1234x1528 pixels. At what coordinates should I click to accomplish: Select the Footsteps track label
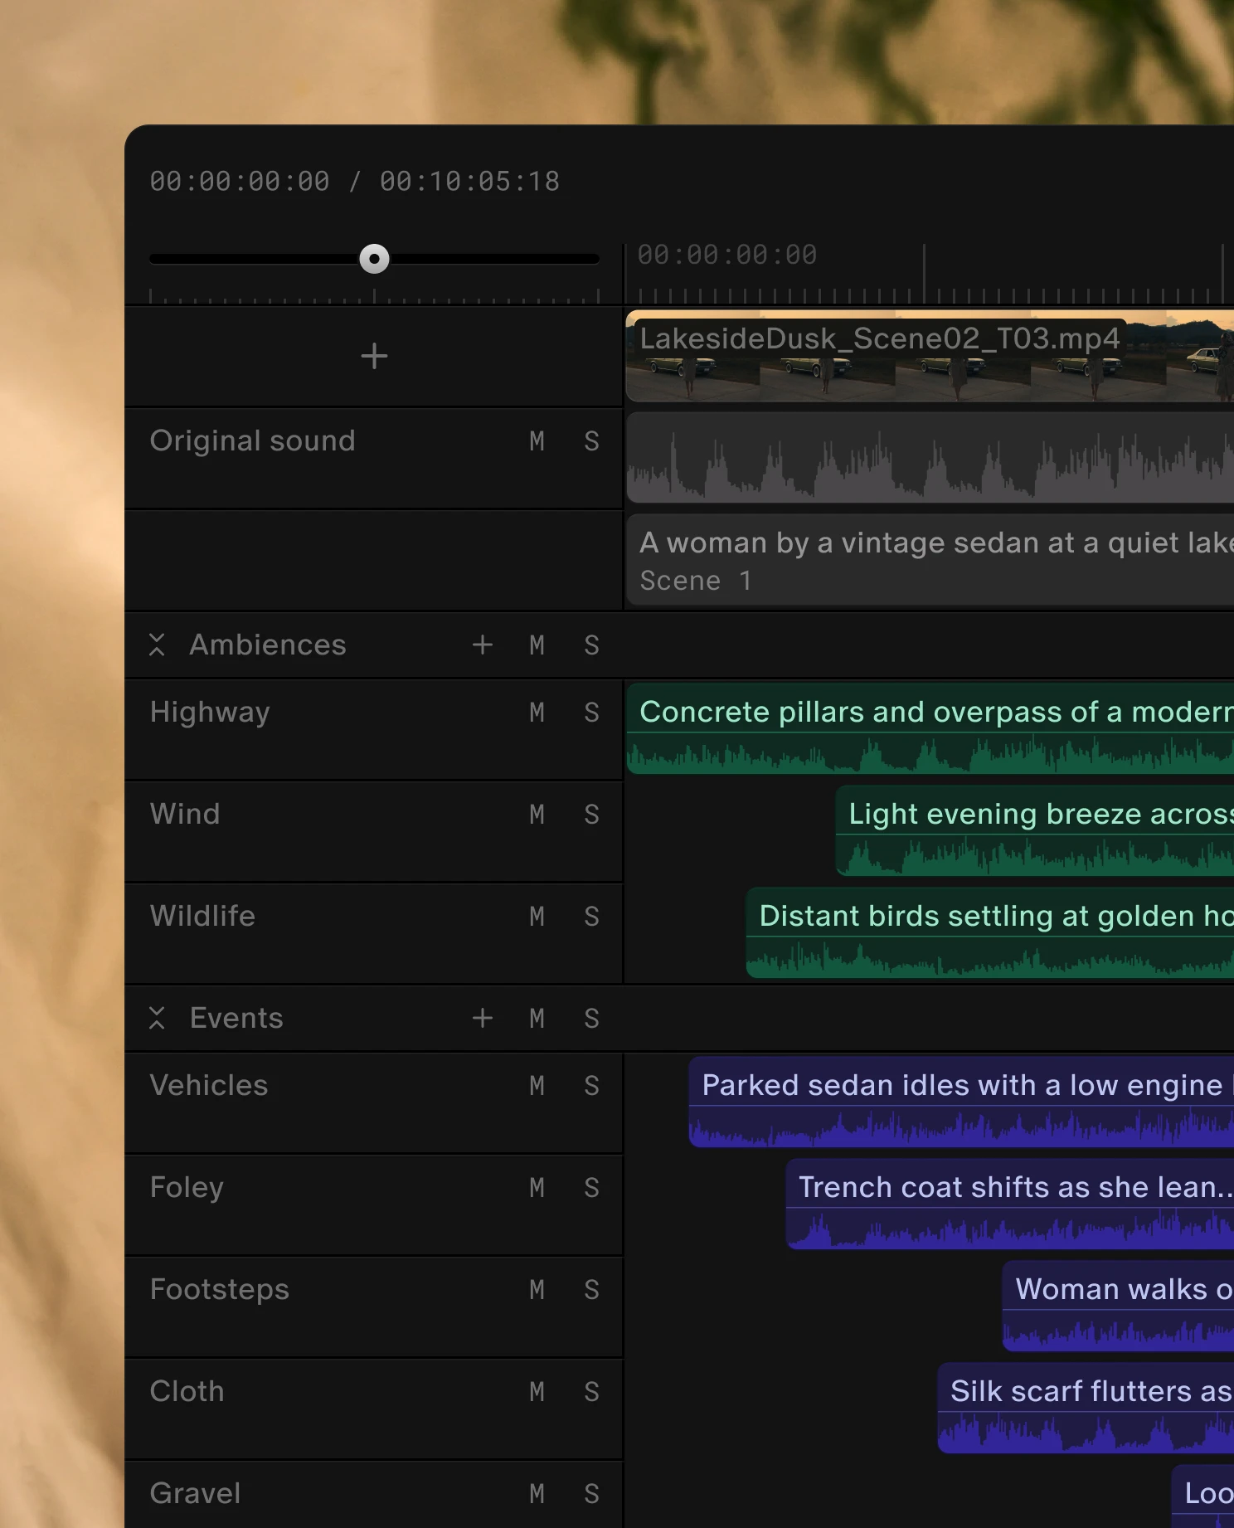point(220,1290)
